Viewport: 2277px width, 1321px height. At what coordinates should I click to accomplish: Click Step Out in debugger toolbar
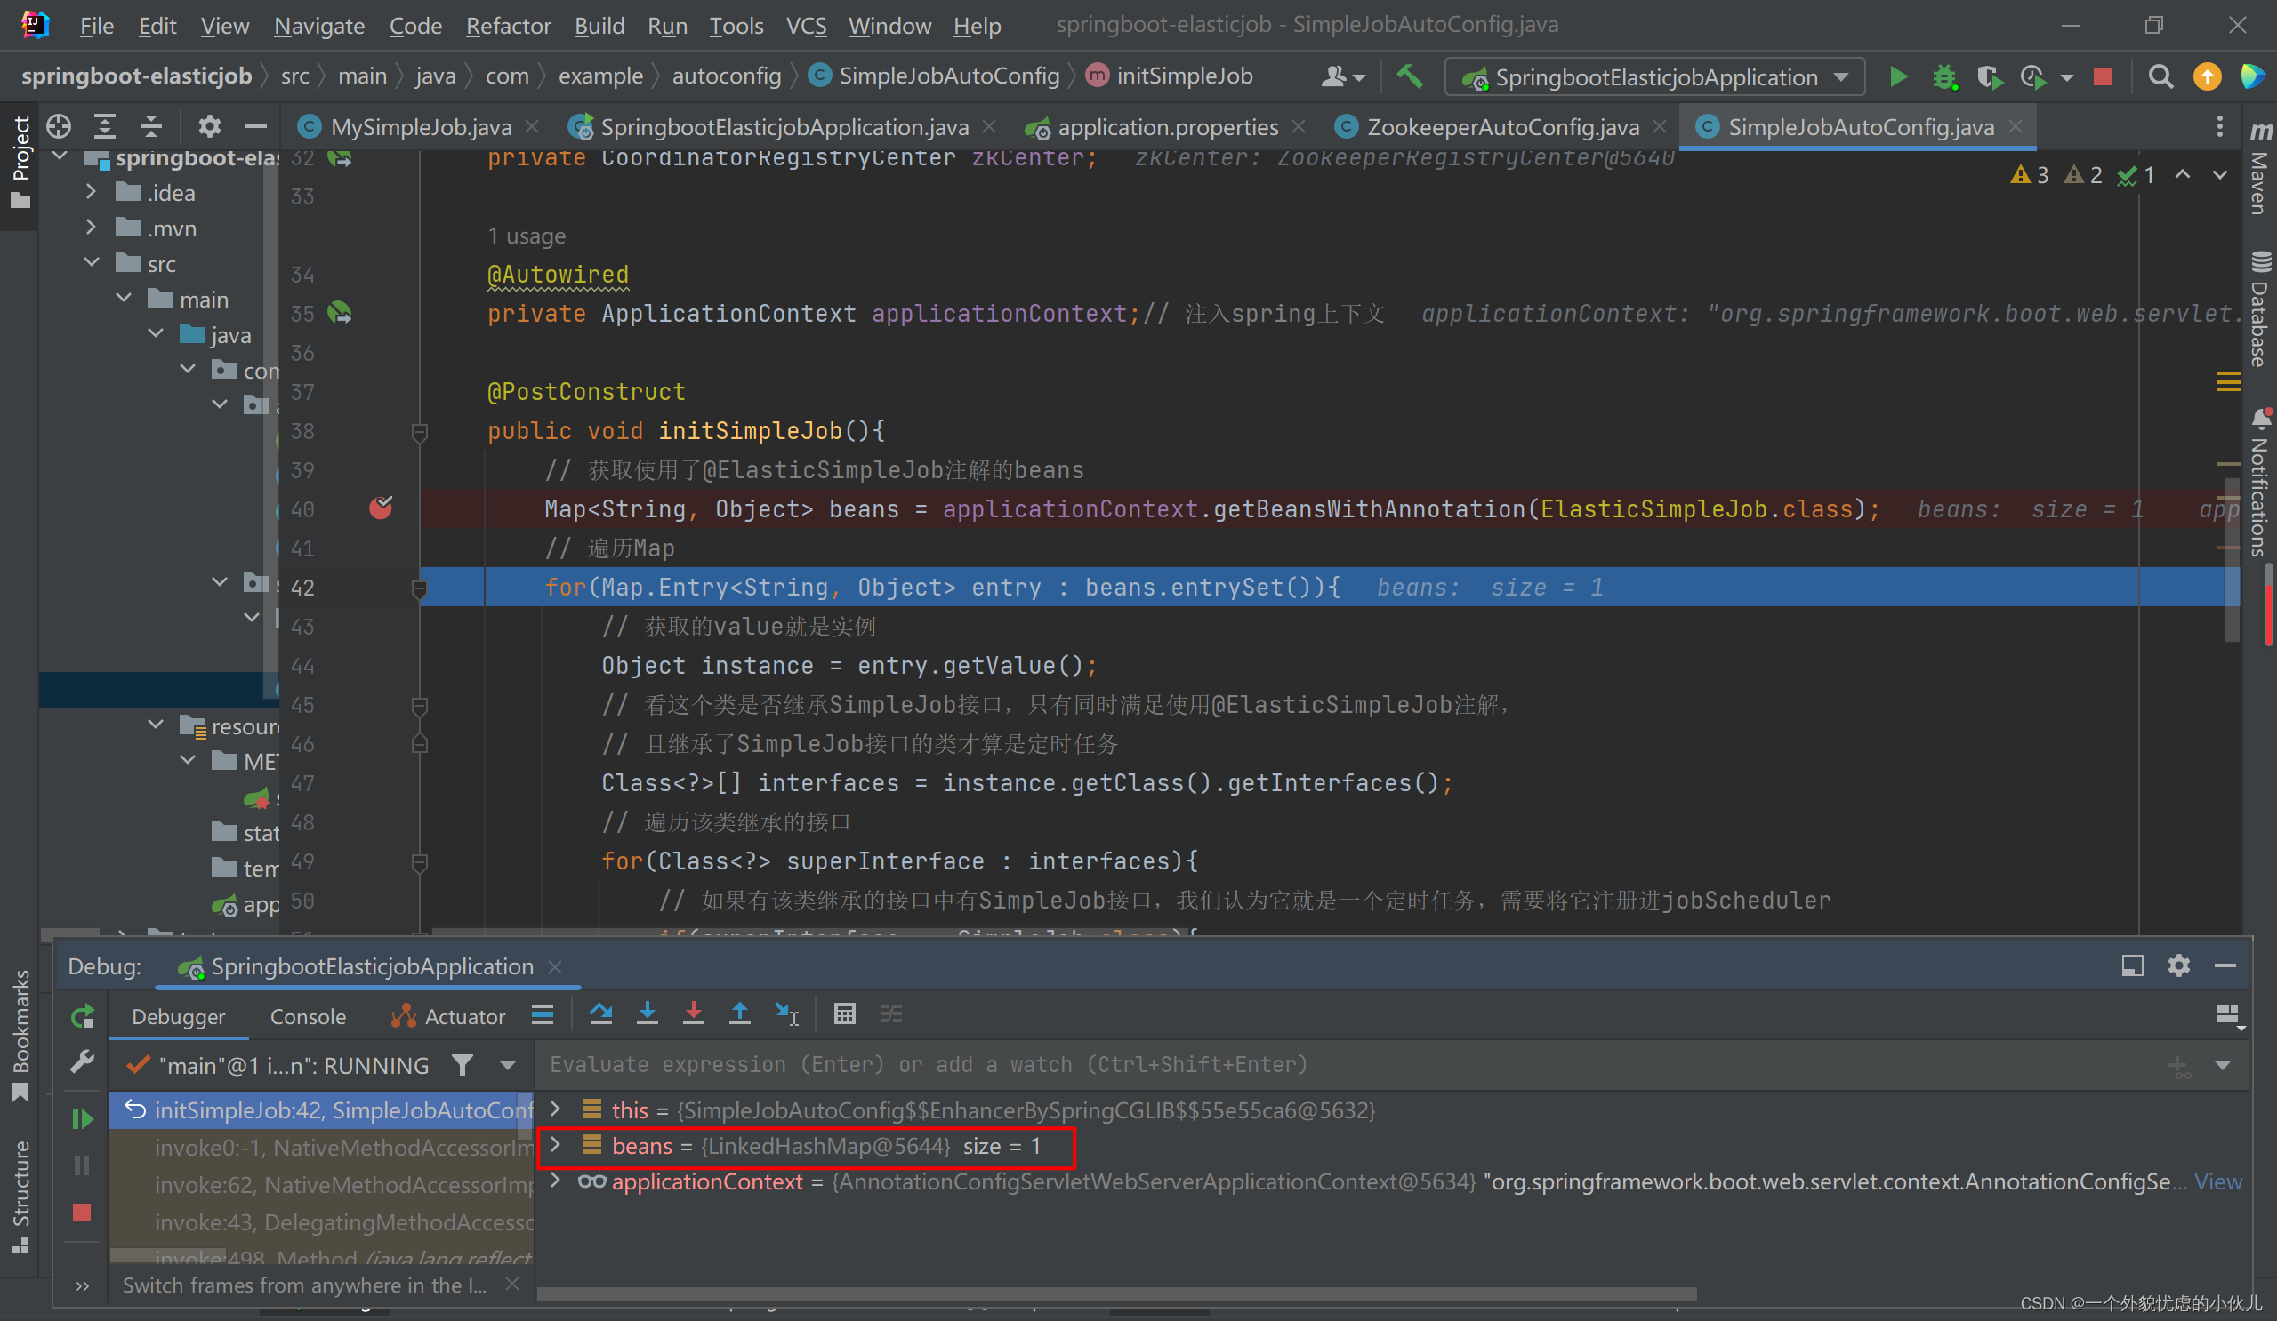click(739, 1014)
